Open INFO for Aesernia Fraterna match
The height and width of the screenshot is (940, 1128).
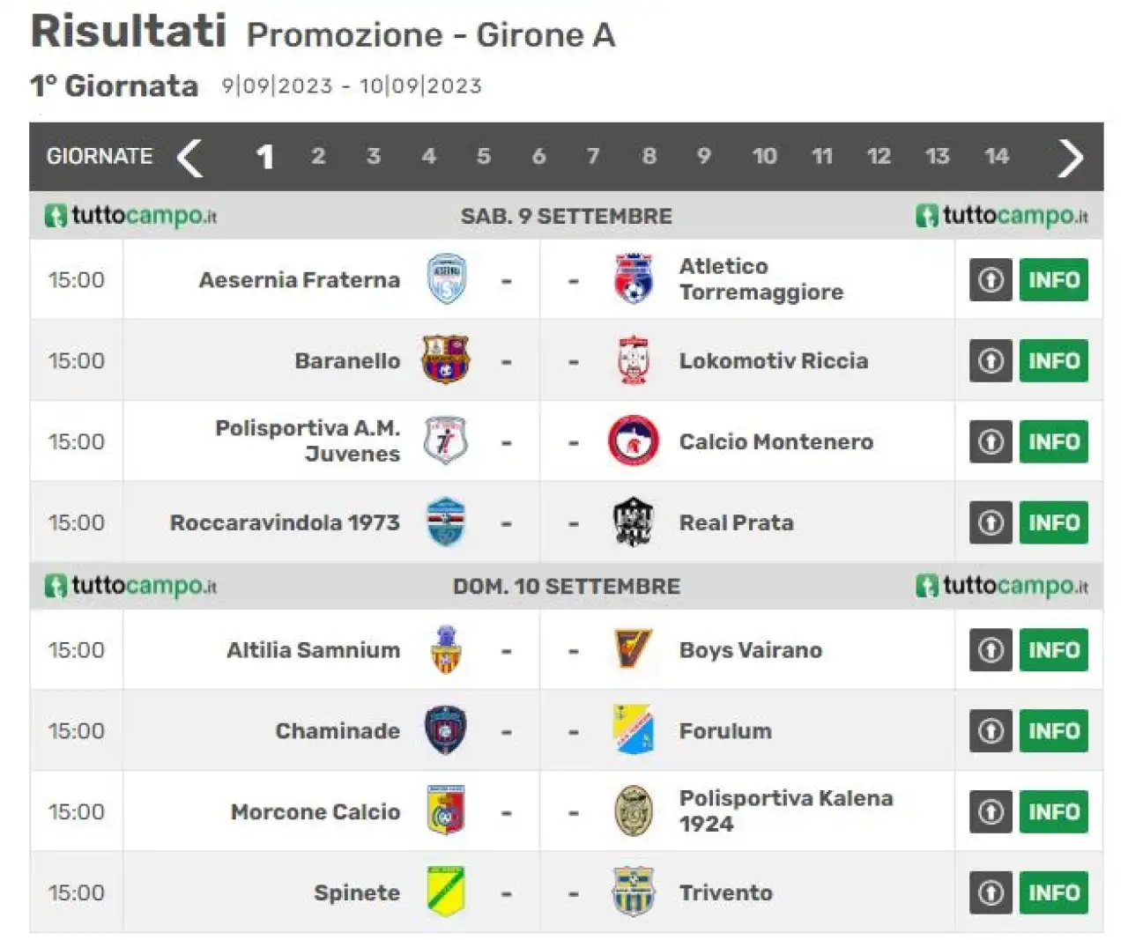[1054, 279]
